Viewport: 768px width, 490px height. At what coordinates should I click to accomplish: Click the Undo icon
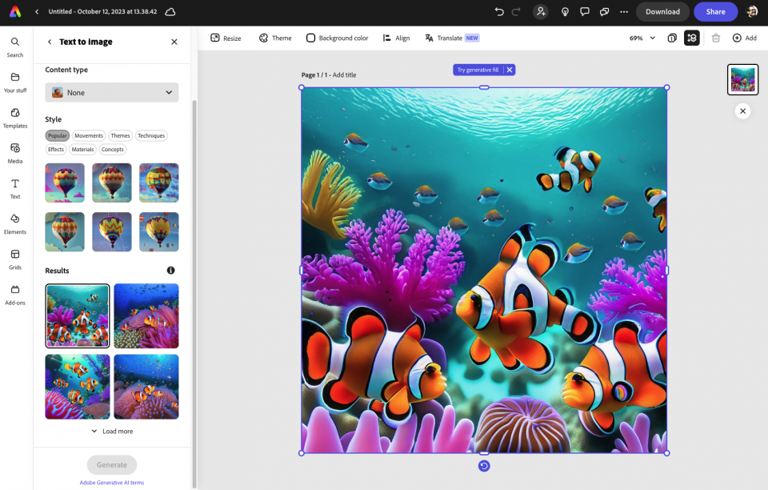pos(498,11)
